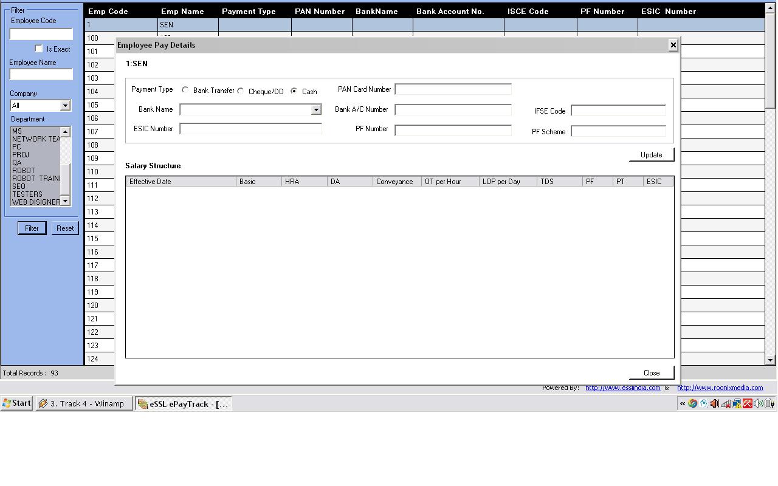Viewport: 778px width, 486px height.
Task: Click the Avira antivirus tray icon
Action: point(748,403)
